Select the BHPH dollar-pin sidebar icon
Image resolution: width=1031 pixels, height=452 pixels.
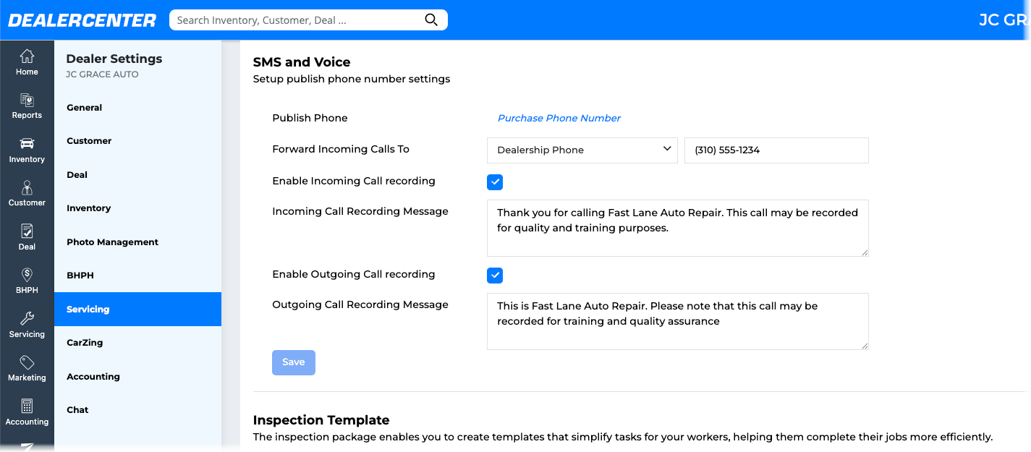27,281
